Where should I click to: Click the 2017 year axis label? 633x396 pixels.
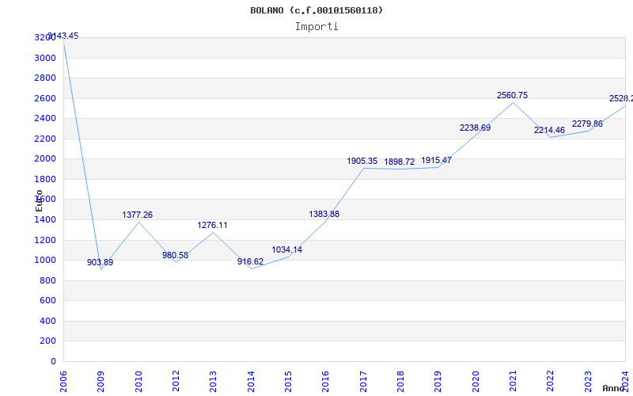point(363,382)
